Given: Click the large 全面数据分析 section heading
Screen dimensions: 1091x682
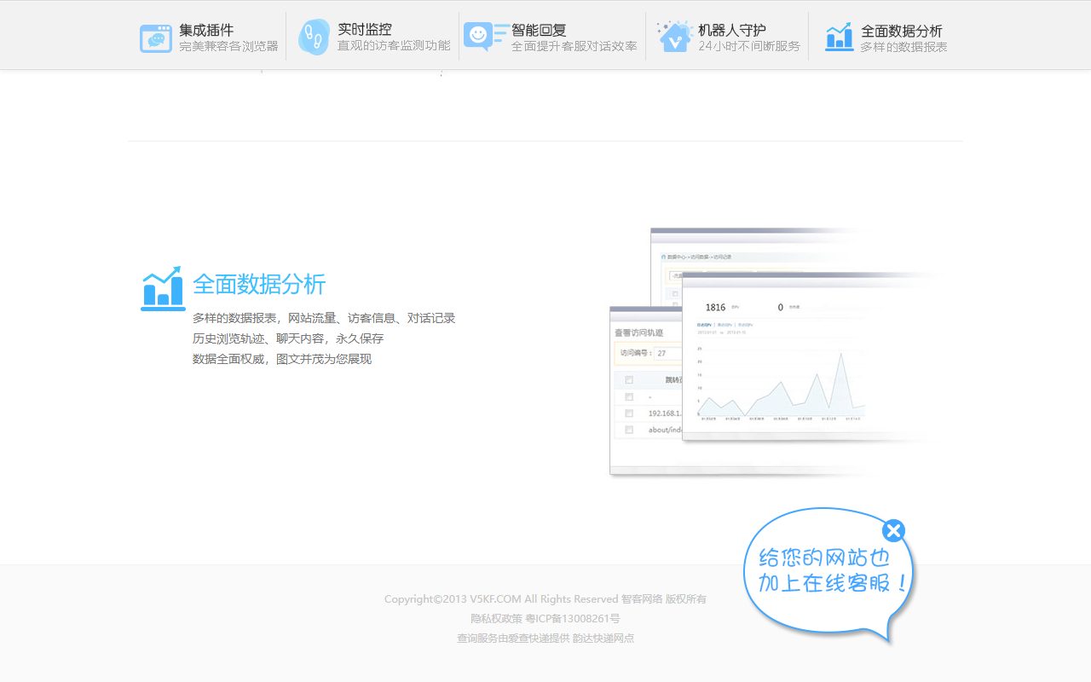Looking at the screenshot, I should point(259,284).
